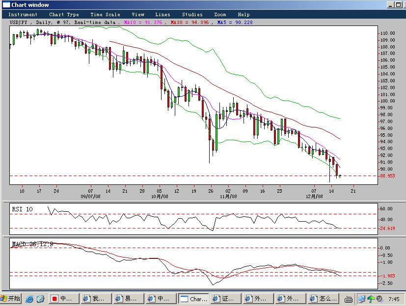Open the Time Scale menu

pos(105,15)
